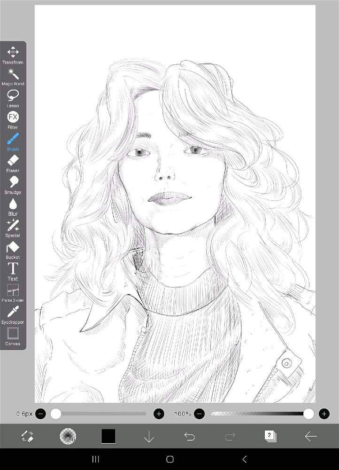Open the Canvas tool
339x470 pixels.
[x=13, y=337]
